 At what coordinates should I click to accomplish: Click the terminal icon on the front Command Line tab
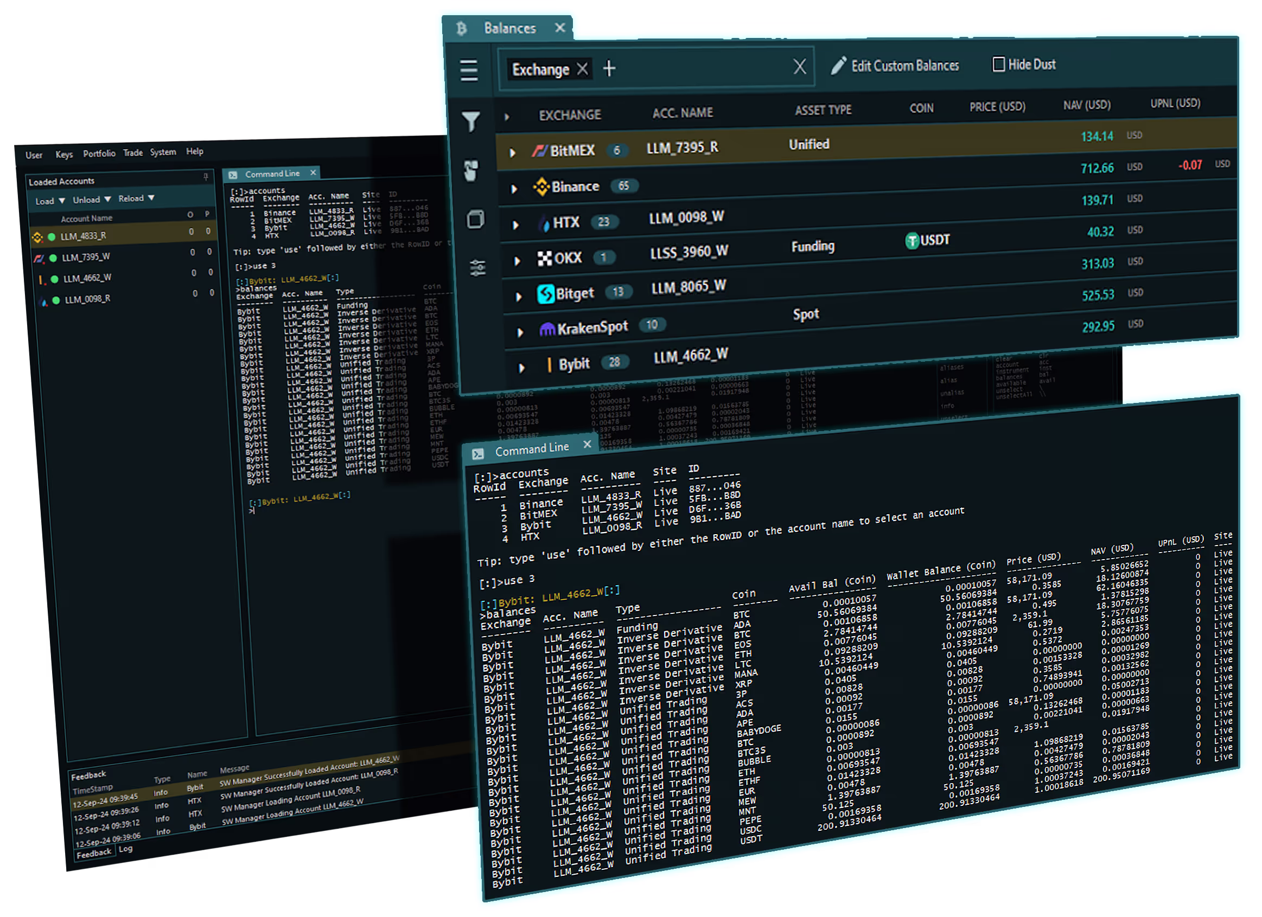coord(477,454)
